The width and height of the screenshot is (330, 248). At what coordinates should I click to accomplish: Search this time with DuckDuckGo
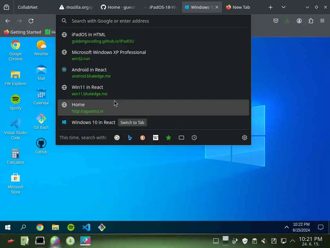143,138
